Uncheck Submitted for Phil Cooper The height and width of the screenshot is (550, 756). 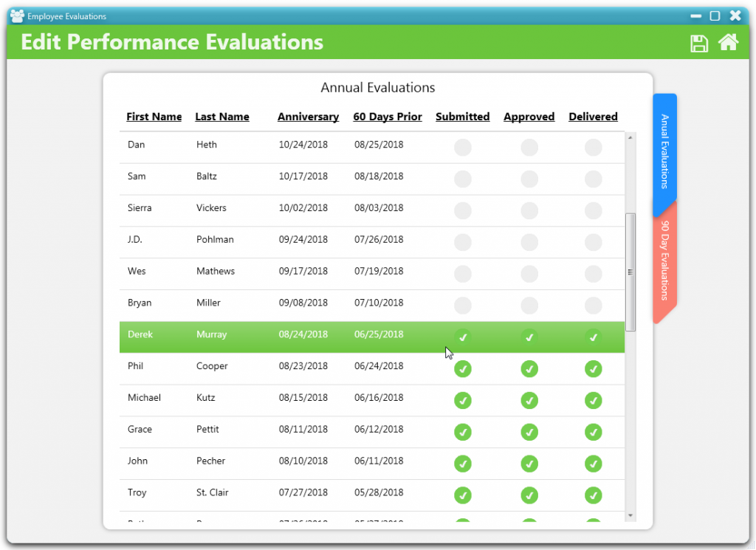pos(462,368)
